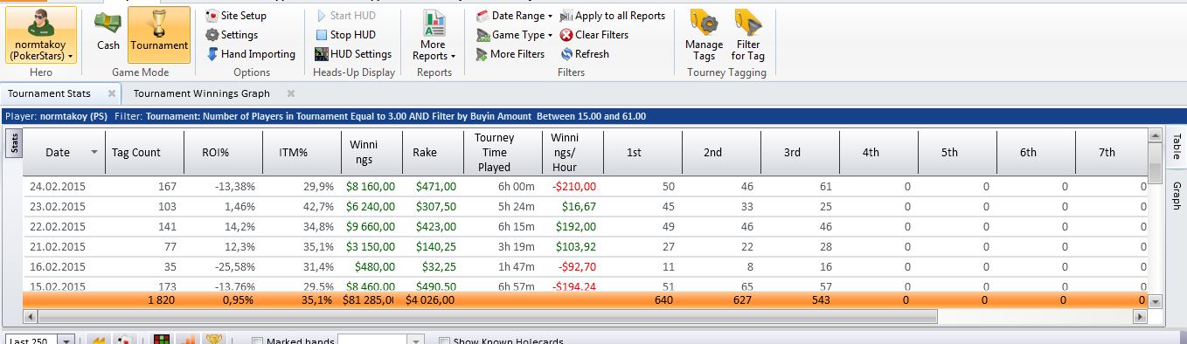The image size is (1187, 344).
Task: Click the vertical scrollbar up arrow
Action: tap(1156, 136)
